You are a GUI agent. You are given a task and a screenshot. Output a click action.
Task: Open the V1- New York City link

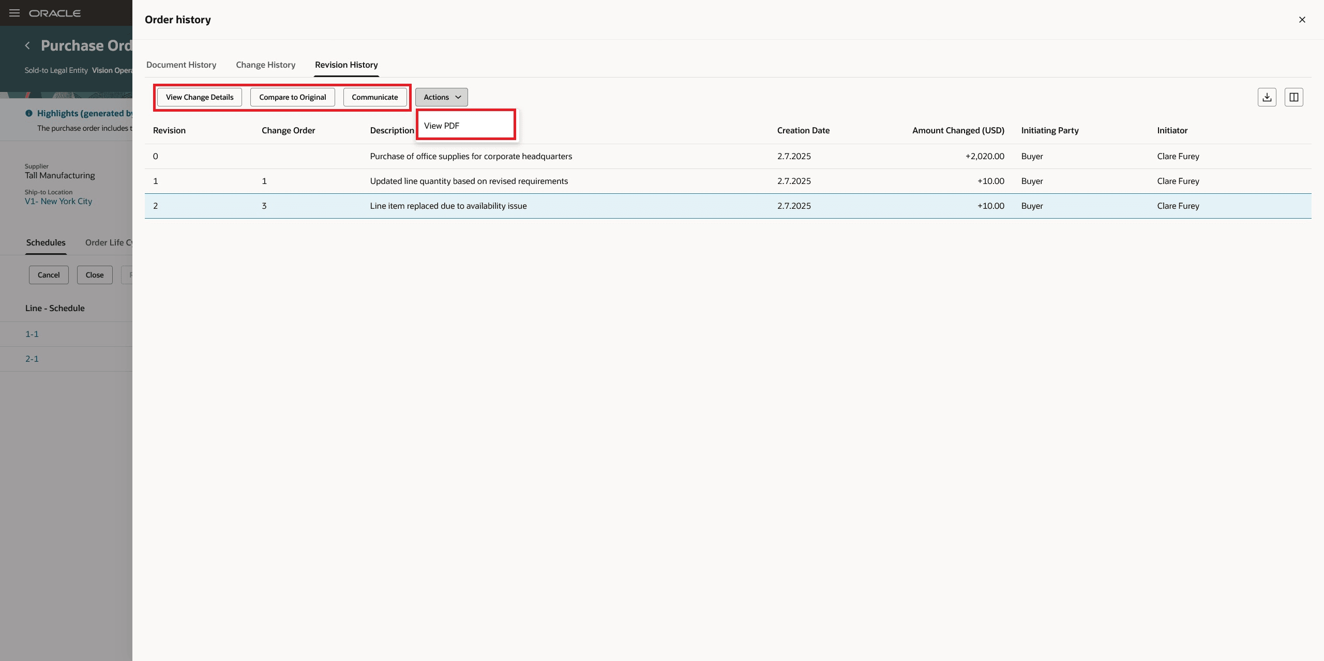58,201
